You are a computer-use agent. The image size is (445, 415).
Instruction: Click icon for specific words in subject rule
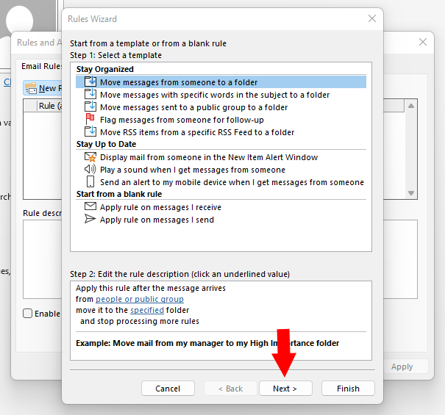[90, 95]
